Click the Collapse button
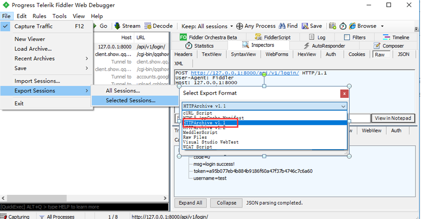 click(227, 203)
